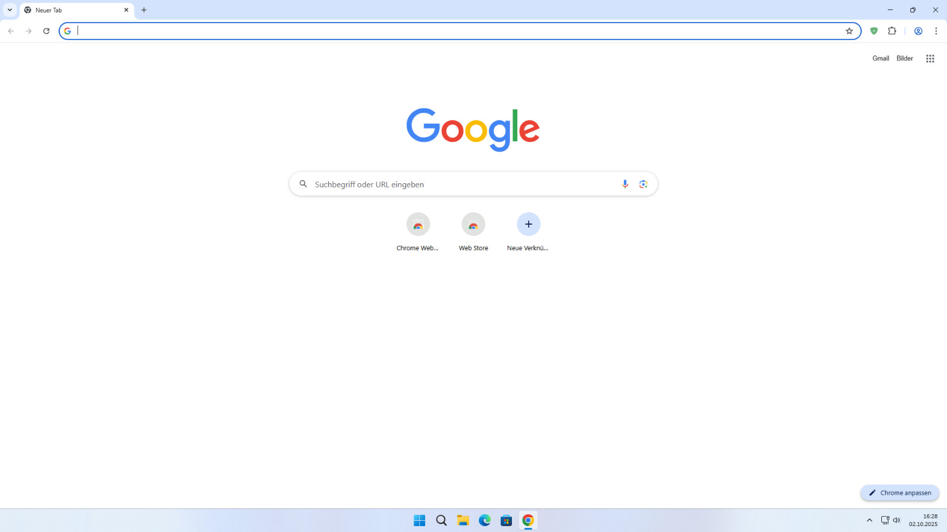Viewport: 947px width, 532px height.
Task: Click the Google logo
Action: [x=473, y=129]
